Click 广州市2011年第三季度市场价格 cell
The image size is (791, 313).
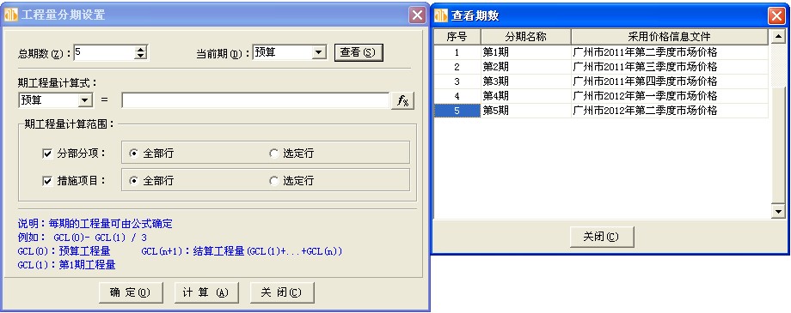670,67
